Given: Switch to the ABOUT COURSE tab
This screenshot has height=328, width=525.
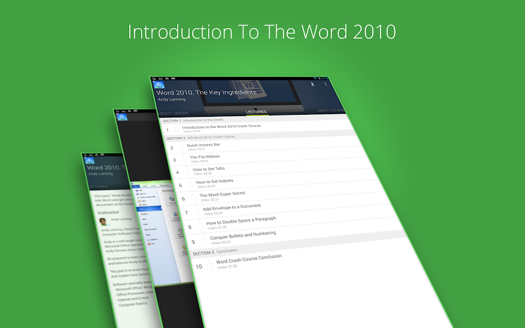Looking at the screenshot, I should pyautogui.click(x=330, y=110).
